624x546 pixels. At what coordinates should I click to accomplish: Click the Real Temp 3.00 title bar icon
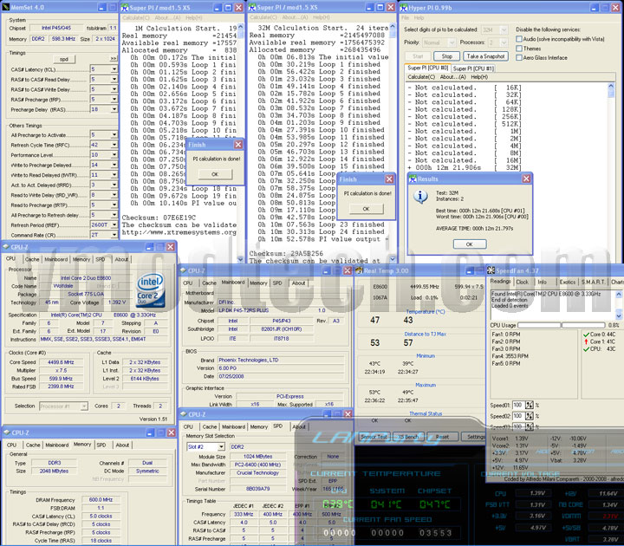tap(359, 270)
